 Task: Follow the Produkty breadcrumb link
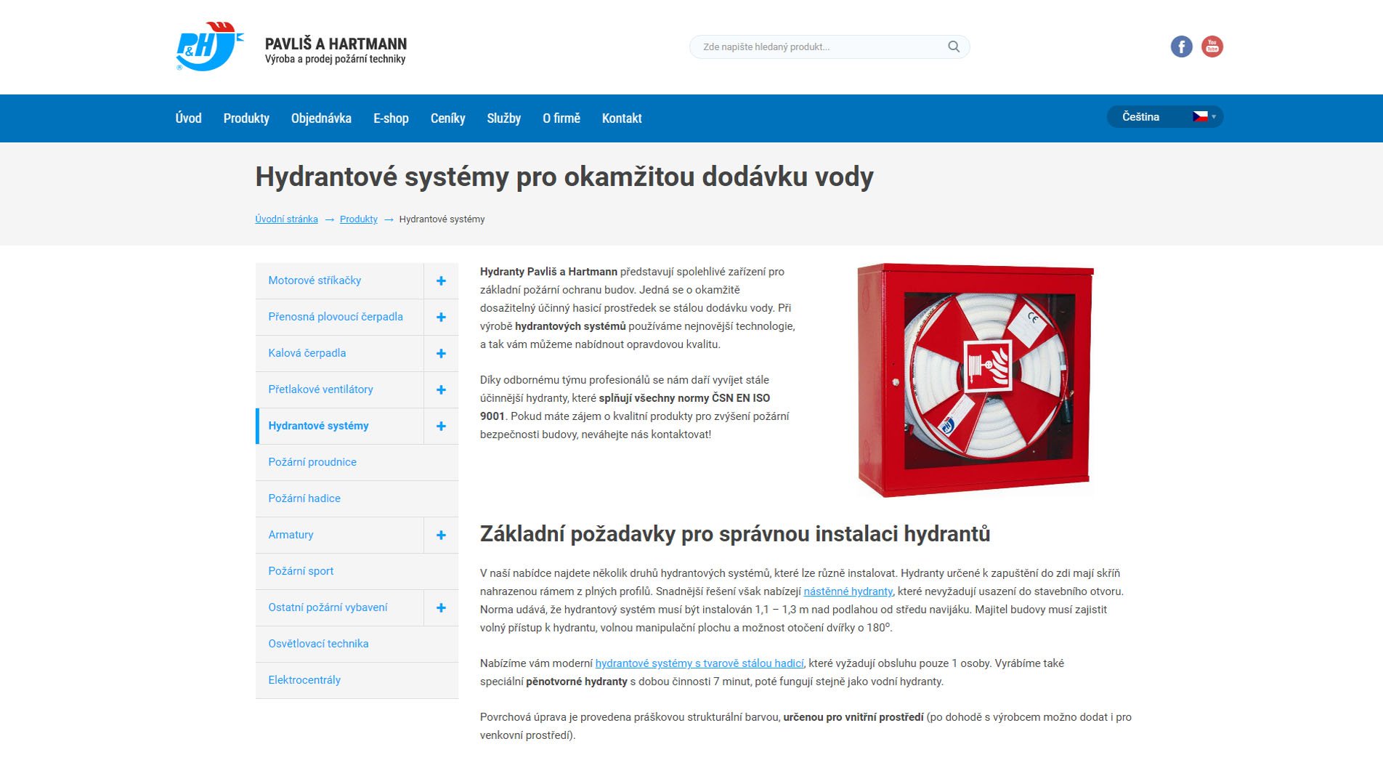pos(358,219)
